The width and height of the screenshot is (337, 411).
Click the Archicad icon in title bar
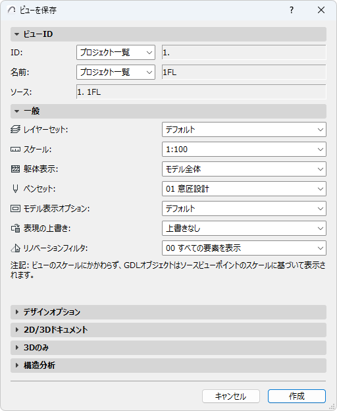[x=12, y=10]
